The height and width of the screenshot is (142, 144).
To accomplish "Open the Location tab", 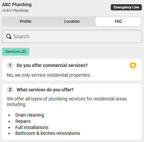I will click(x=72, y=21).
